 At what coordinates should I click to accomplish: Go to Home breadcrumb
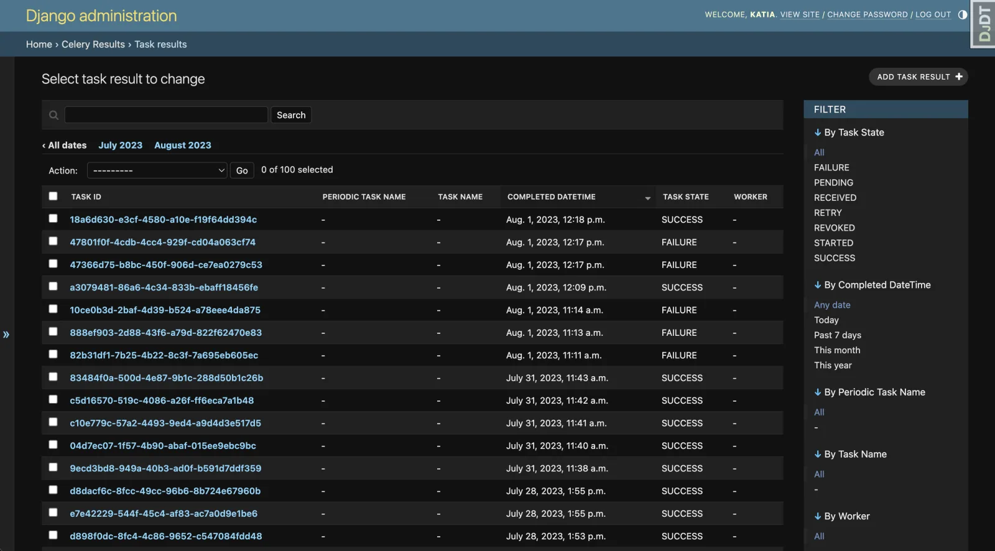tap(39, 44)
